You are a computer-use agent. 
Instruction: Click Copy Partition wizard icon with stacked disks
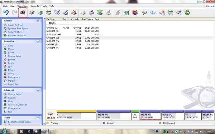179,13
